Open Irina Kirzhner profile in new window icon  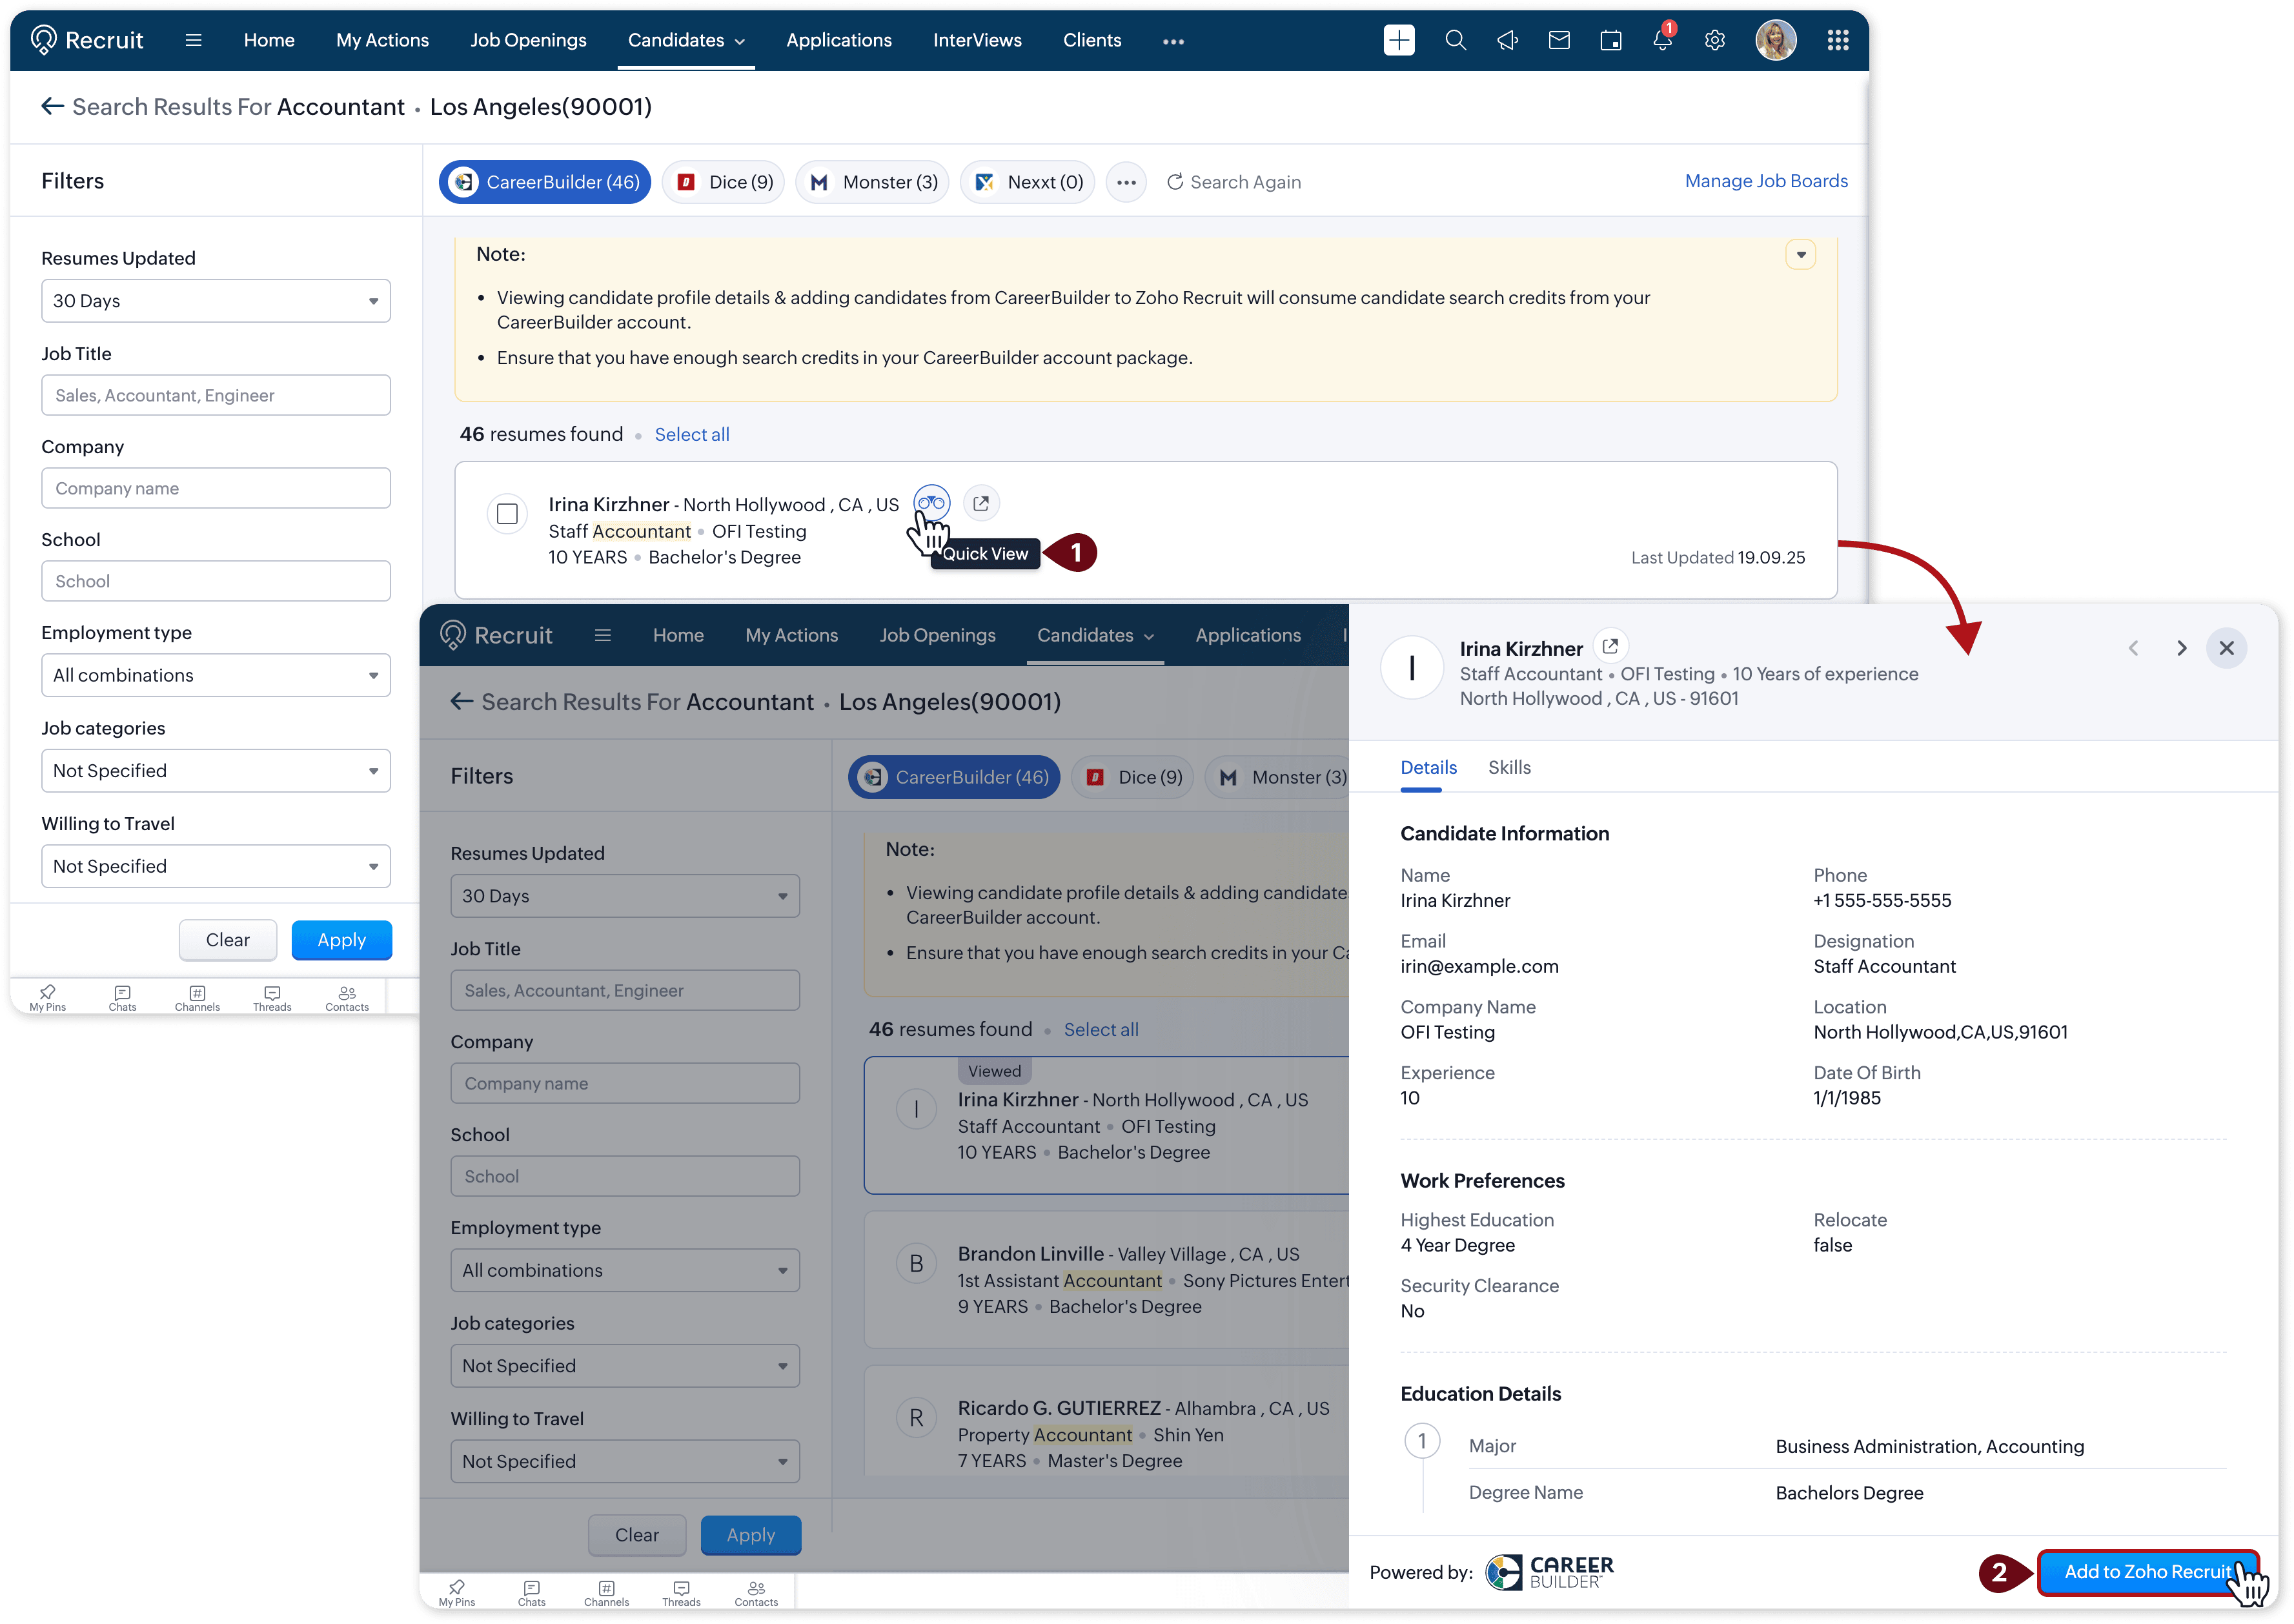click(x=981, y=503)
